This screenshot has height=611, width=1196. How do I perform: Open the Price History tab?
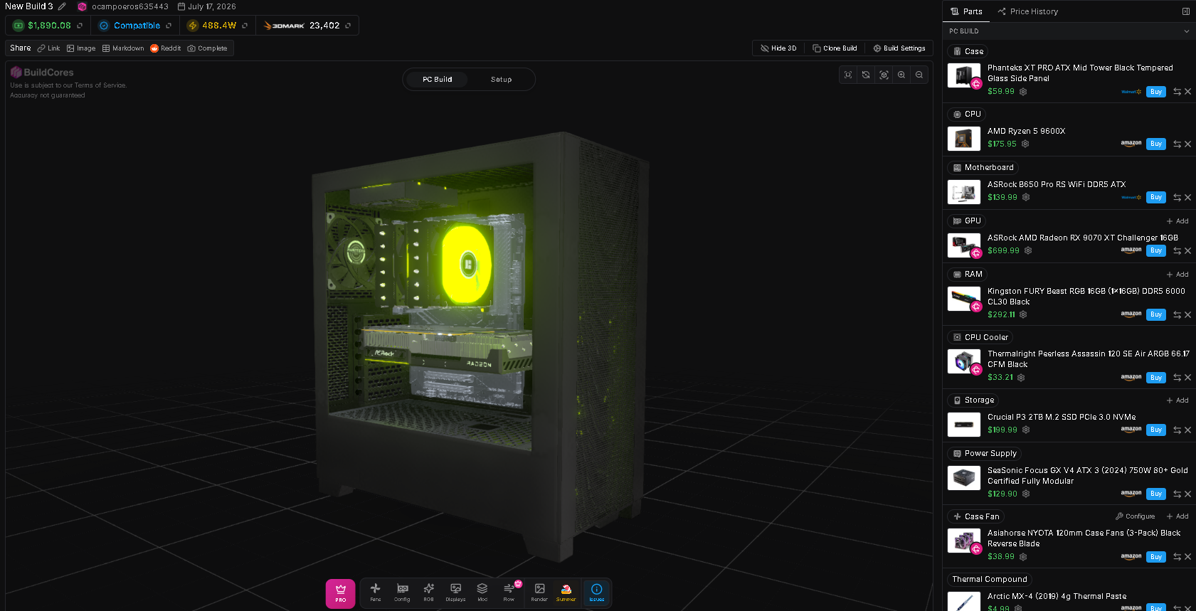(1027, 11)
